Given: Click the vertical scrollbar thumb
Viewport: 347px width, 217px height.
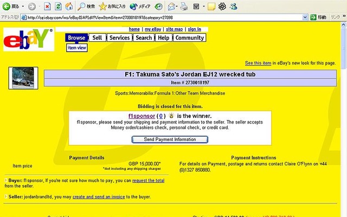Looking at the screenshot, I should 344,48.
